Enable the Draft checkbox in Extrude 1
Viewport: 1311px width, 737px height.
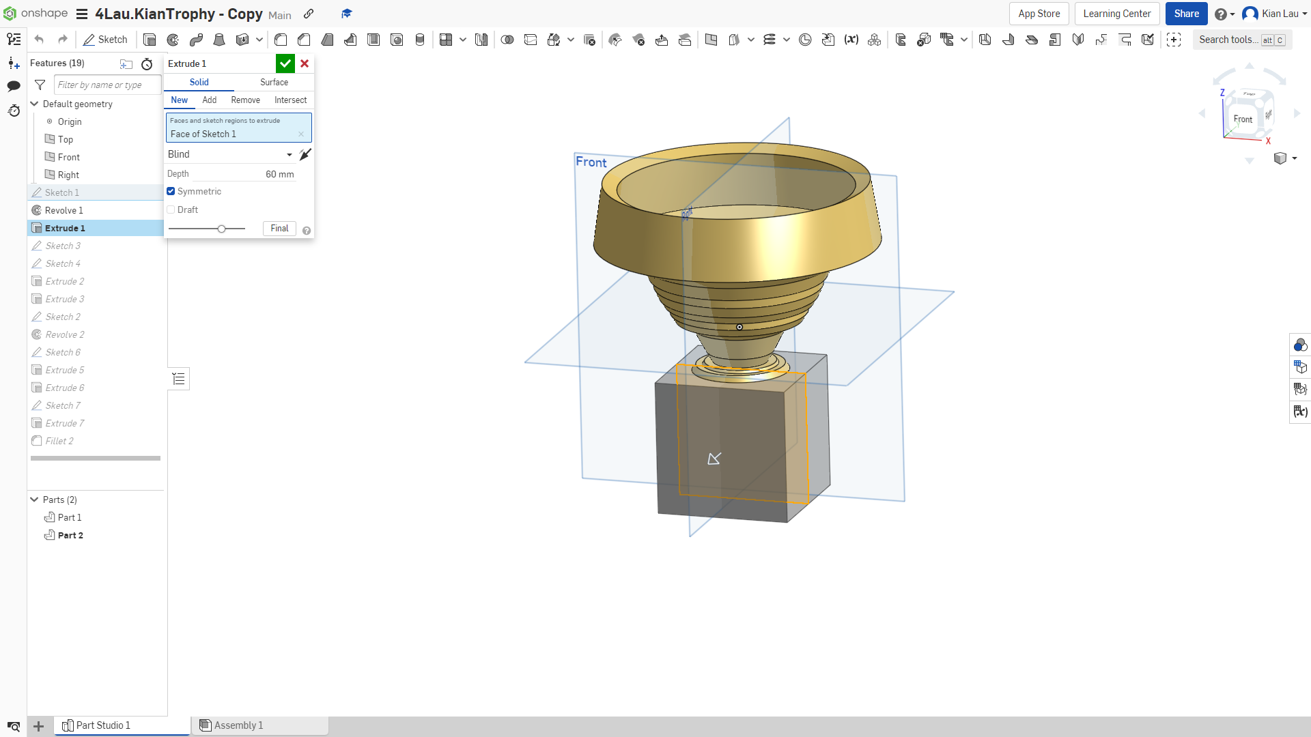(x=171, y=209)
